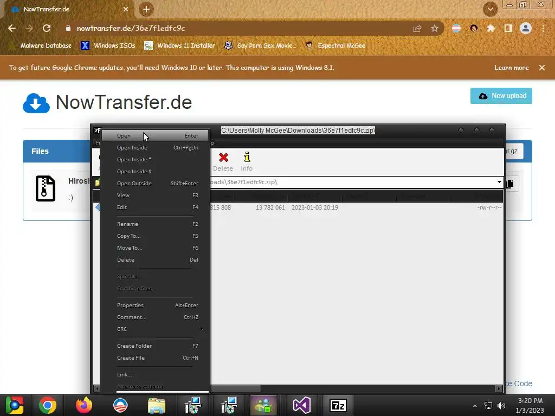The image size is (555, 416).
Task: Bookmark this page with the star icon
Action: (x=435, y=28)
